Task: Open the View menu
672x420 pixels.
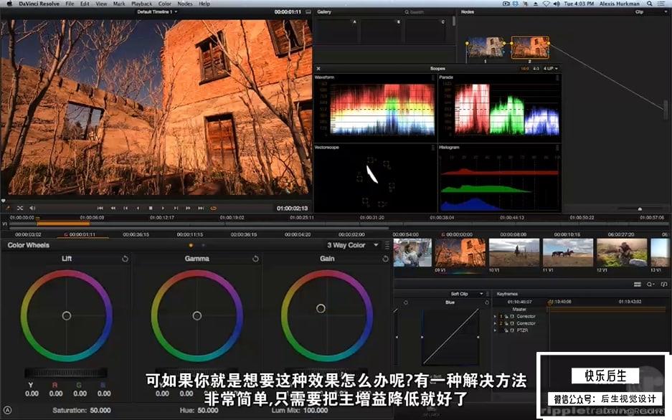Action: pos(101,4)
